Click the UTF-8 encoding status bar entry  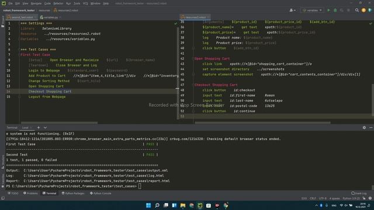[x=323, y=198]
